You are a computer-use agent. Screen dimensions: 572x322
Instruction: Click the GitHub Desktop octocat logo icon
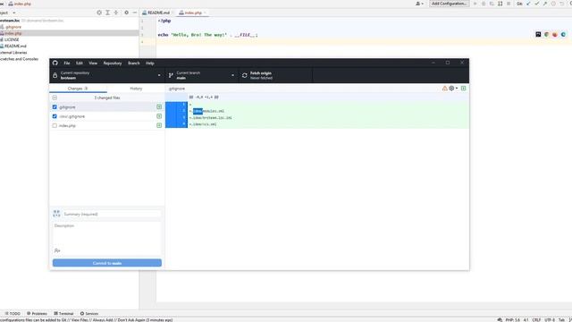[55, 63]
